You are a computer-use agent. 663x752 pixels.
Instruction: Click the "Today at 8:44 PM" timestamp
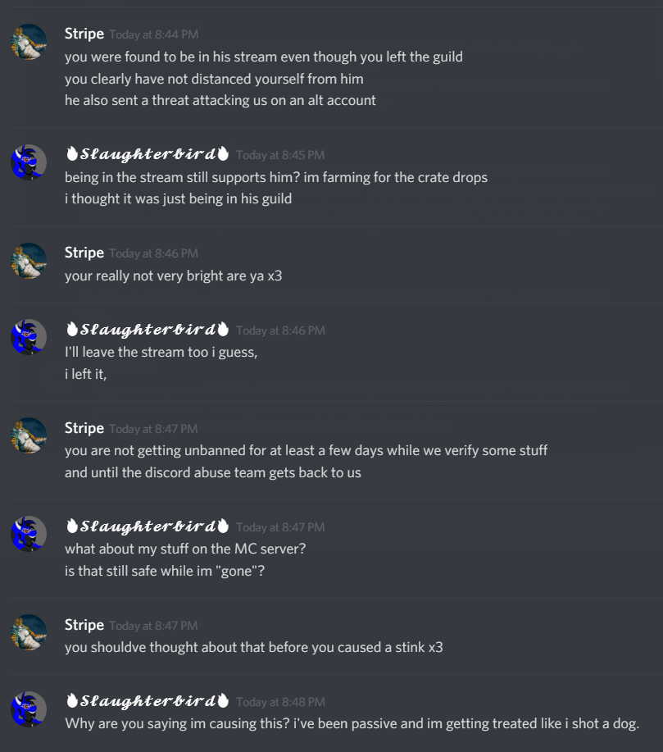pos(154,34)
